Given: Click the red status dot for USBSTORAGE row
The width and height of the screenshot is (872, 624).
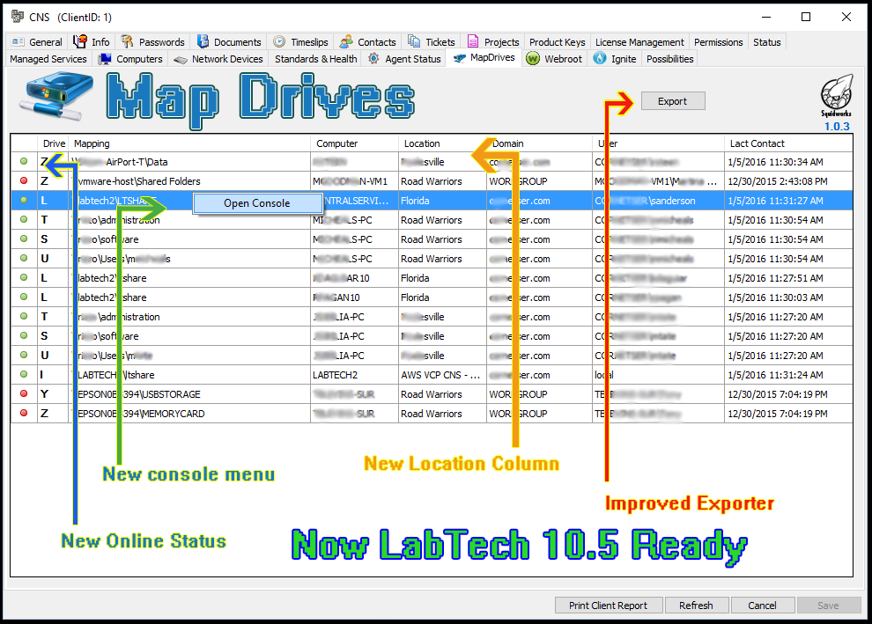Looking at the screenshot, I should click(23, 394).
